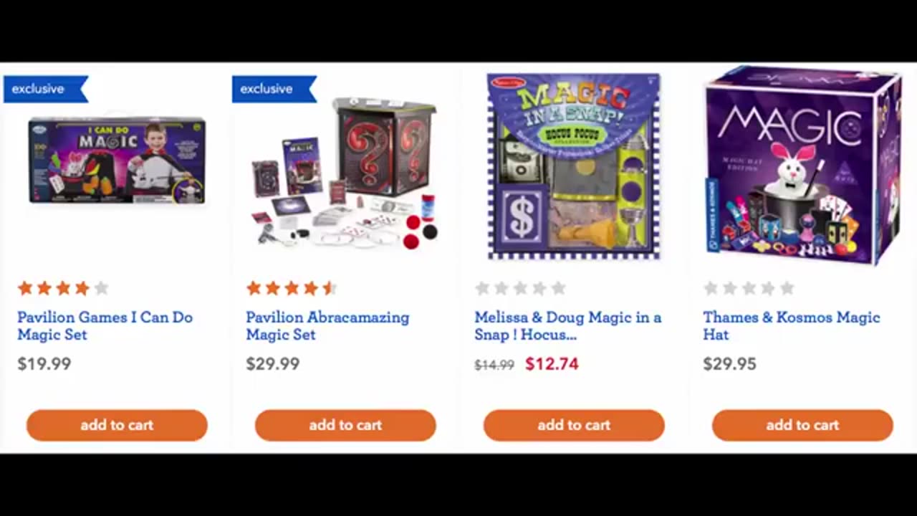The image size is (917, 516).
Task: Click the empty star rating for Thames & Kosmos
Action: [x=749, y=288]
